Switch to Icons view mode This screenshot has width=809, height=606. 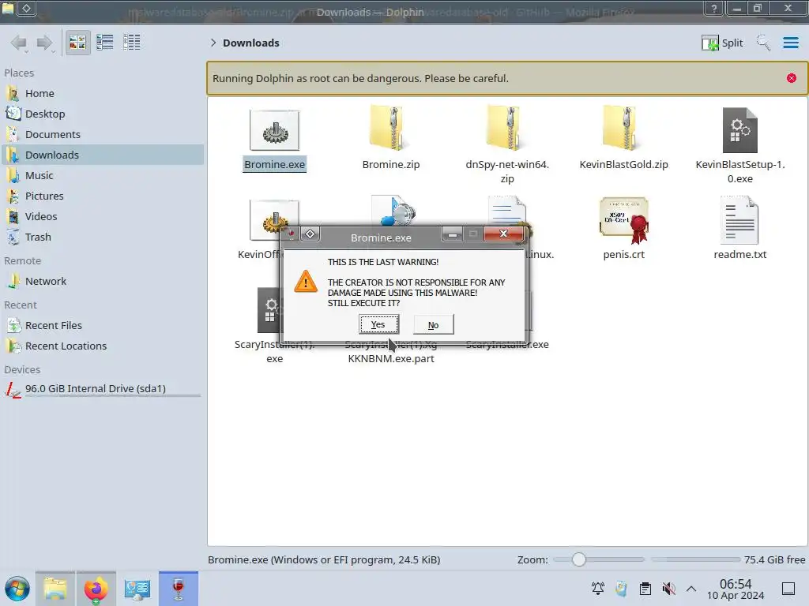(x=78, y=43)
